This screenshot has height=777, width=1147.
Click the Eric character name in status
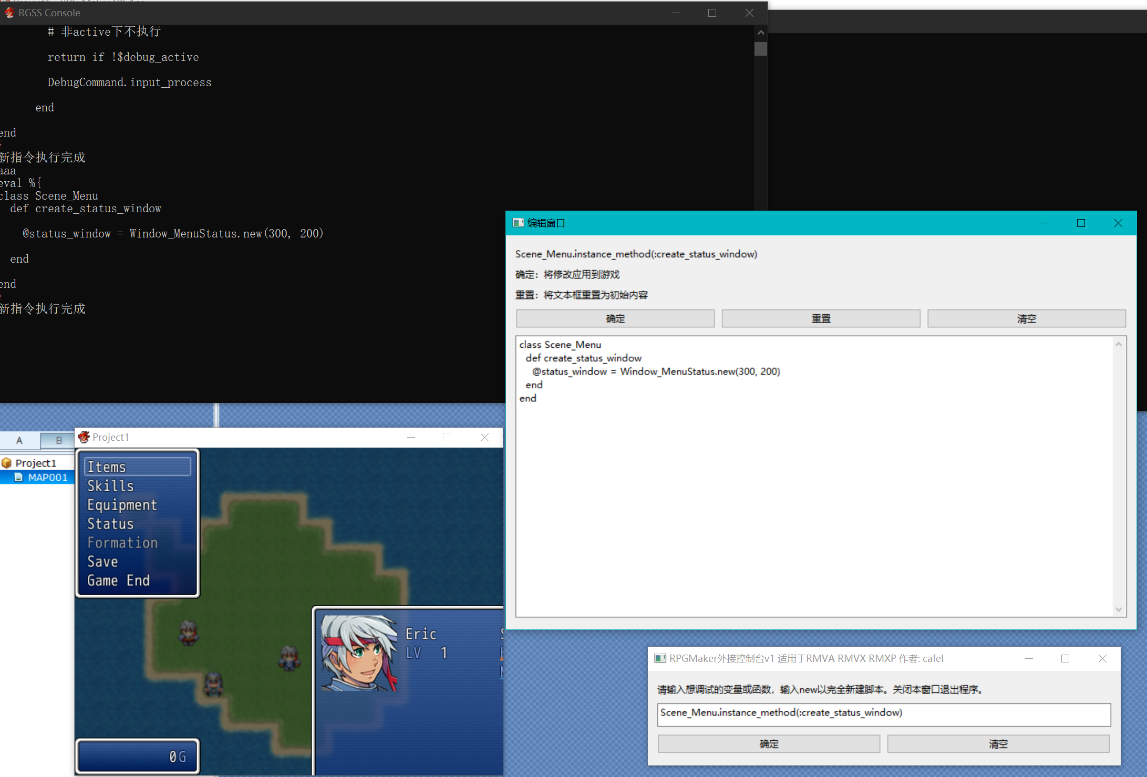421,634
